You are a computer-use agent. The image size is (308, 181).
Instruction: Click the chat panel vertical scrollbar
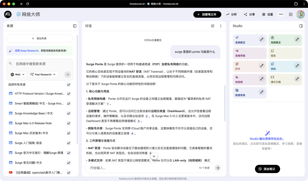[x=225, y=103]
